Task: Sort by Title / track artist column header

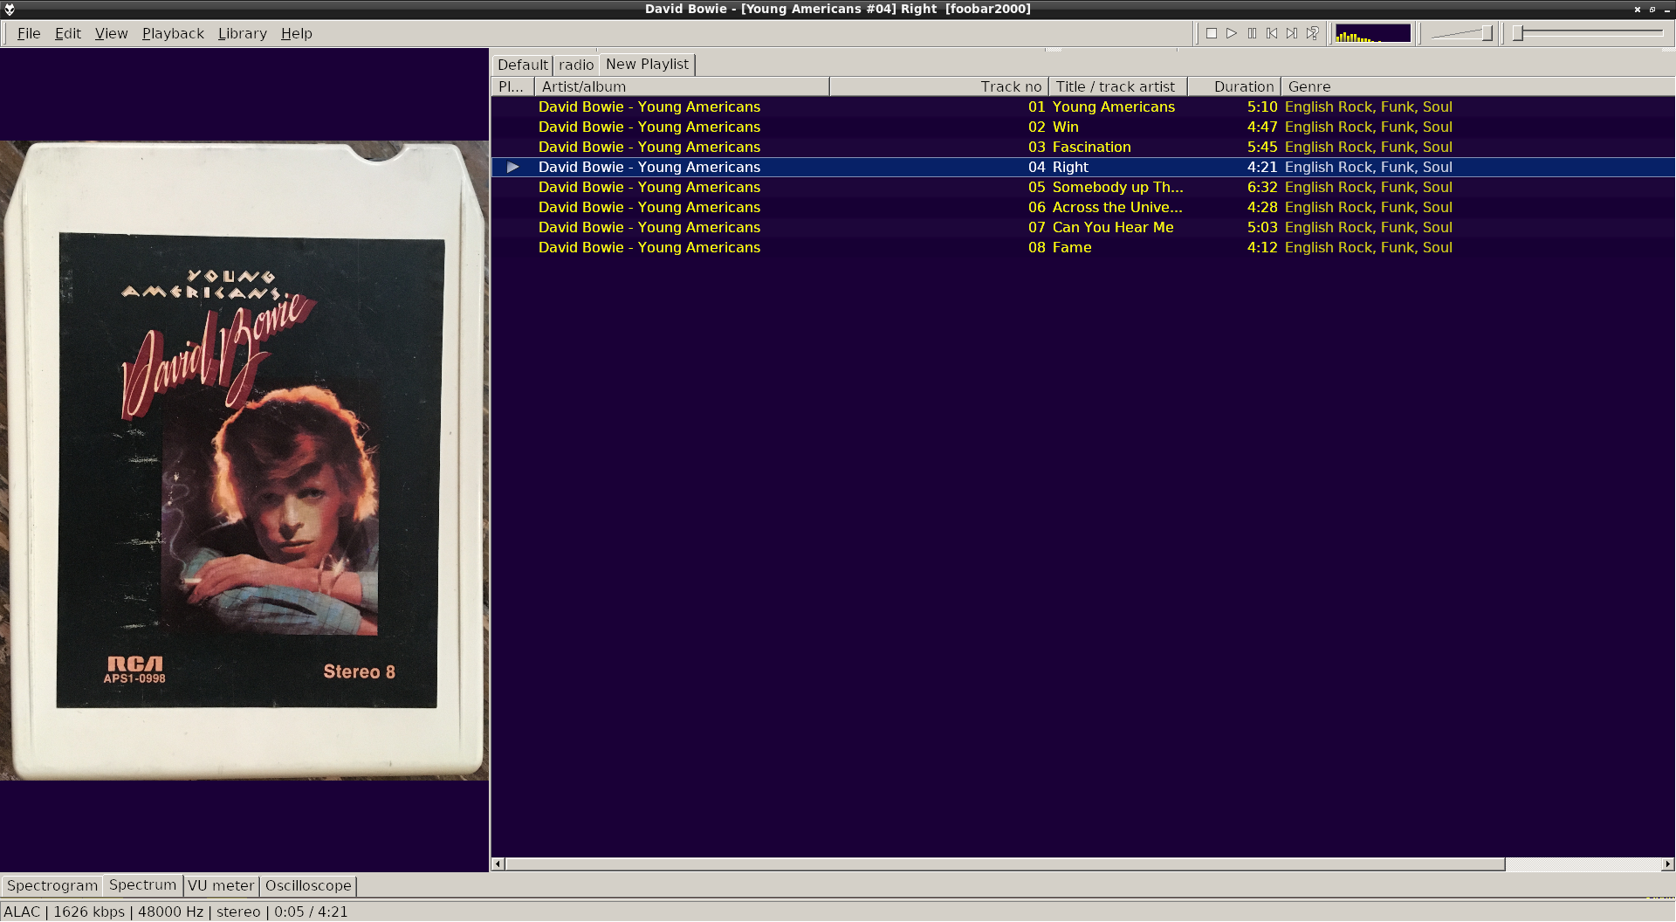Action: tap(1117, 86)
